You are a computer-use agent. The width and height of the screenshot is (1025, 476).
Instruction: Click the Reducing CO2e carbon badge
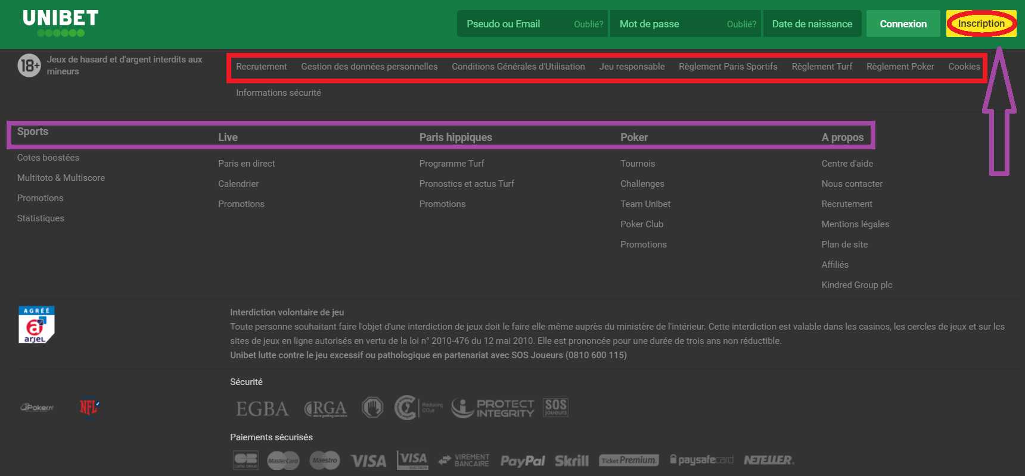pos(418,408)
